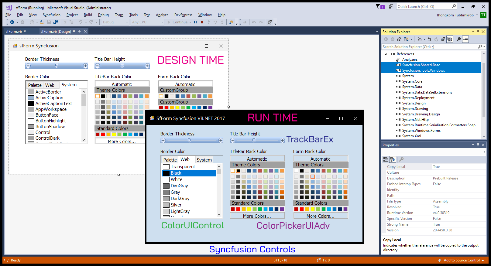The height and width of the screenshot is (266, 491).
Task: Open Properties panel window position dropdown arrow
Action: pyautogui.click(x=473, y=145)
